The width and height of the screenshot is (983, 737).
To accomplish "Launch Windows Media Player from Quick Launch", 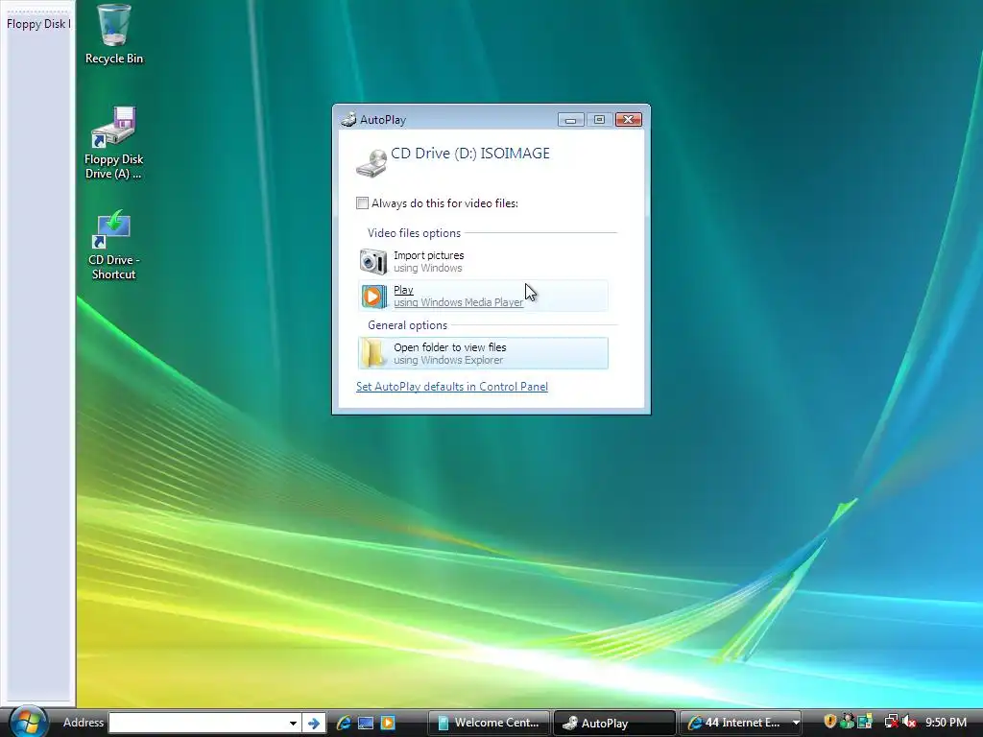I will point(388,723).
